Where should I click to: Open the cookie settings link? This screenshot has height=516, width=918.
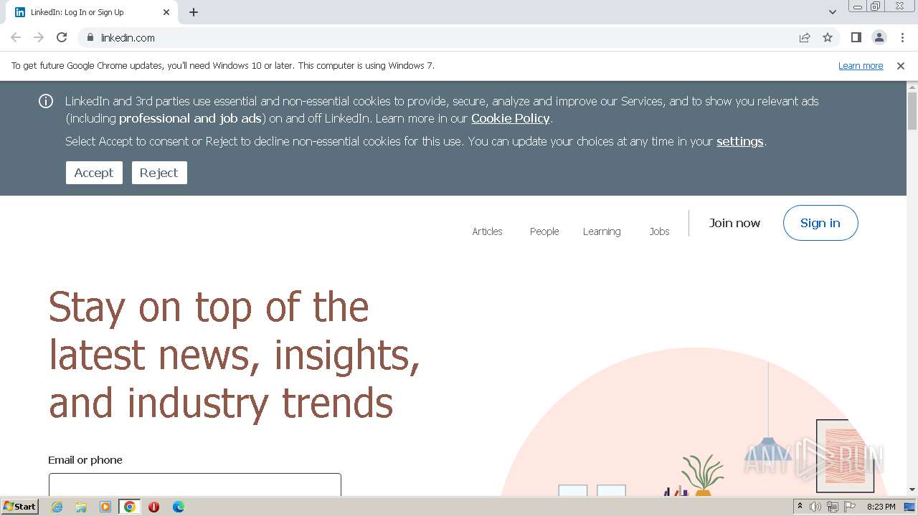pyautogui.click(x=739, y=141)
